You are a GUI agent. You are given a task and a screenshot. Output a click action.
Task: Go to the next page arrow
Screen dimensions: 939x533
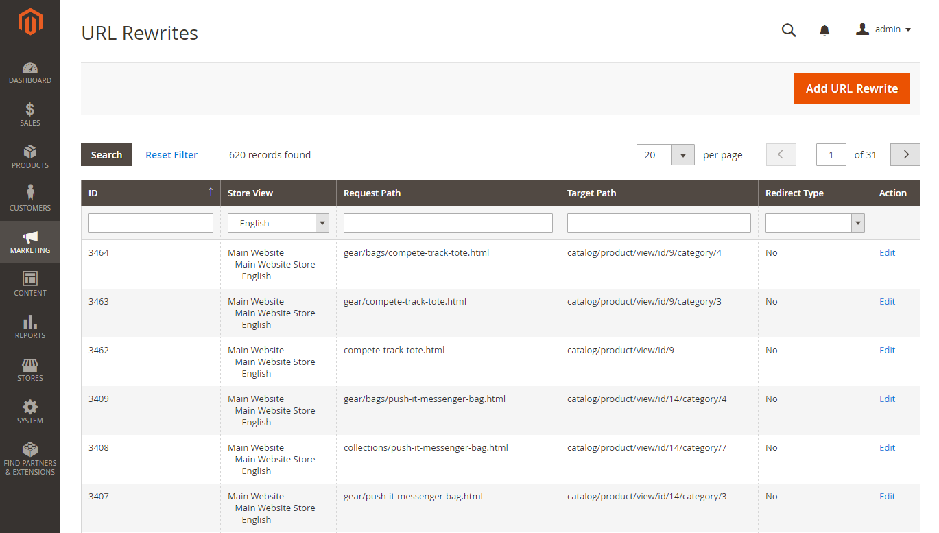tap(905, 155)
